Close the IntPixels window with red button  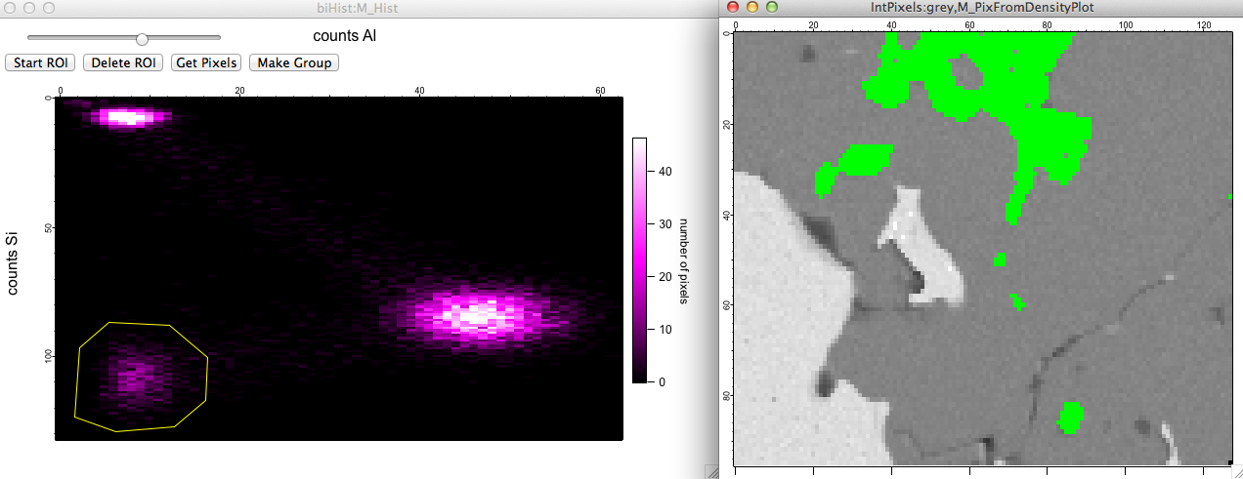click(x=732, y=7)
